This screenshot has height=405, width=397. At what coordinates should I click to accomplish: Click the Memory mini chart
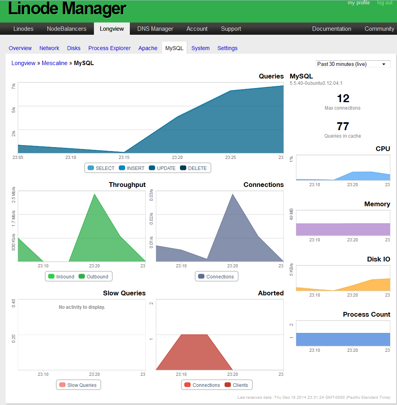tap(343, 223)
